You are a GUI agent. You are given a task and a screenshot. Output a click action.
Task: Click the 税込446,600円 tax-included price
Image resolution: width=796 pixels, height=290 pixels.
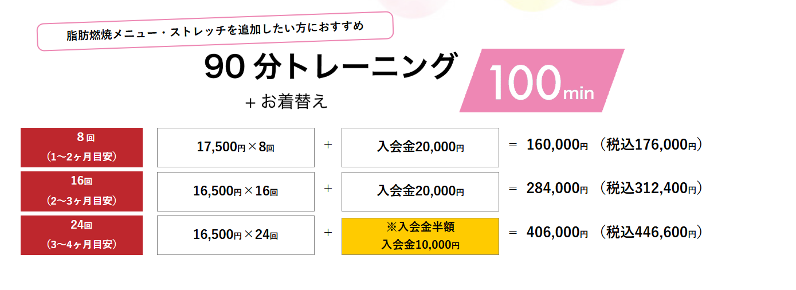click(x=649, y=233)
